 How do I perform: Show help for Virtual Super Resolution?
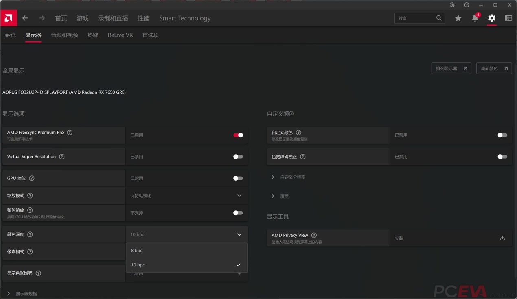[62, 157]
